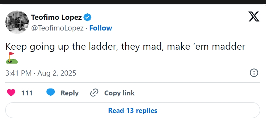This screenshot has height=122, width=266.
Task: Open Teofimo Lopez's profile picture
Action: tap(17, 22)
